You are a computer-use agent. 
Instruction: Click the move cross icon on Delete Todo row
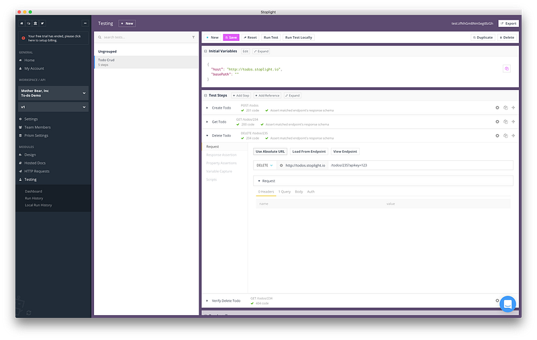coord(514,135)
